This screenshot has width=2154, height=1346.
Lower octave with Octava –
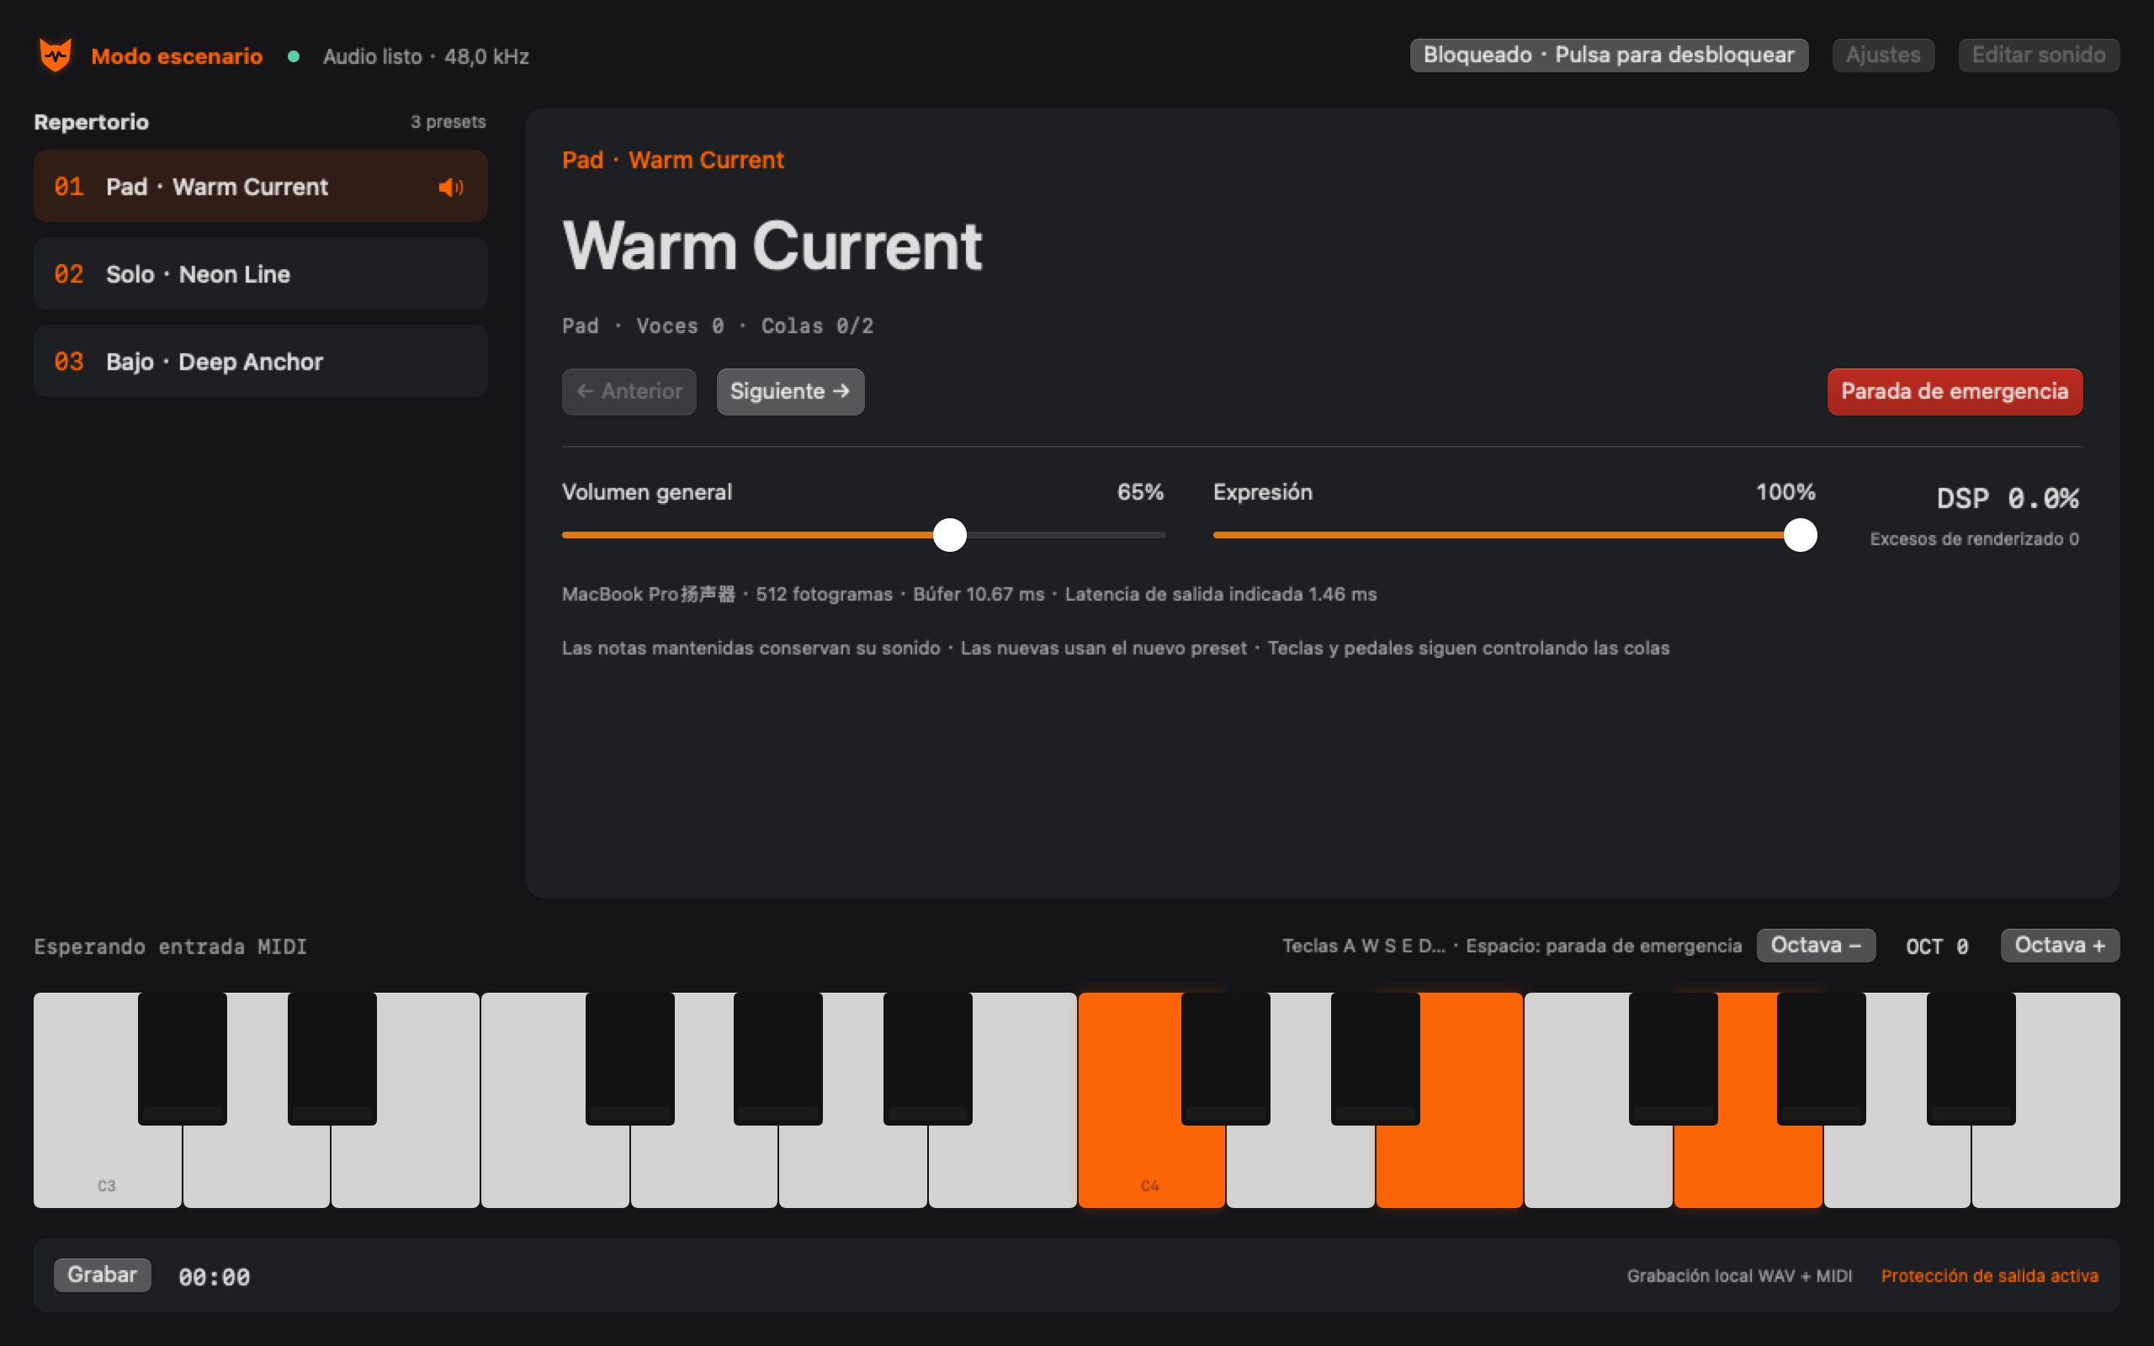1816,946
